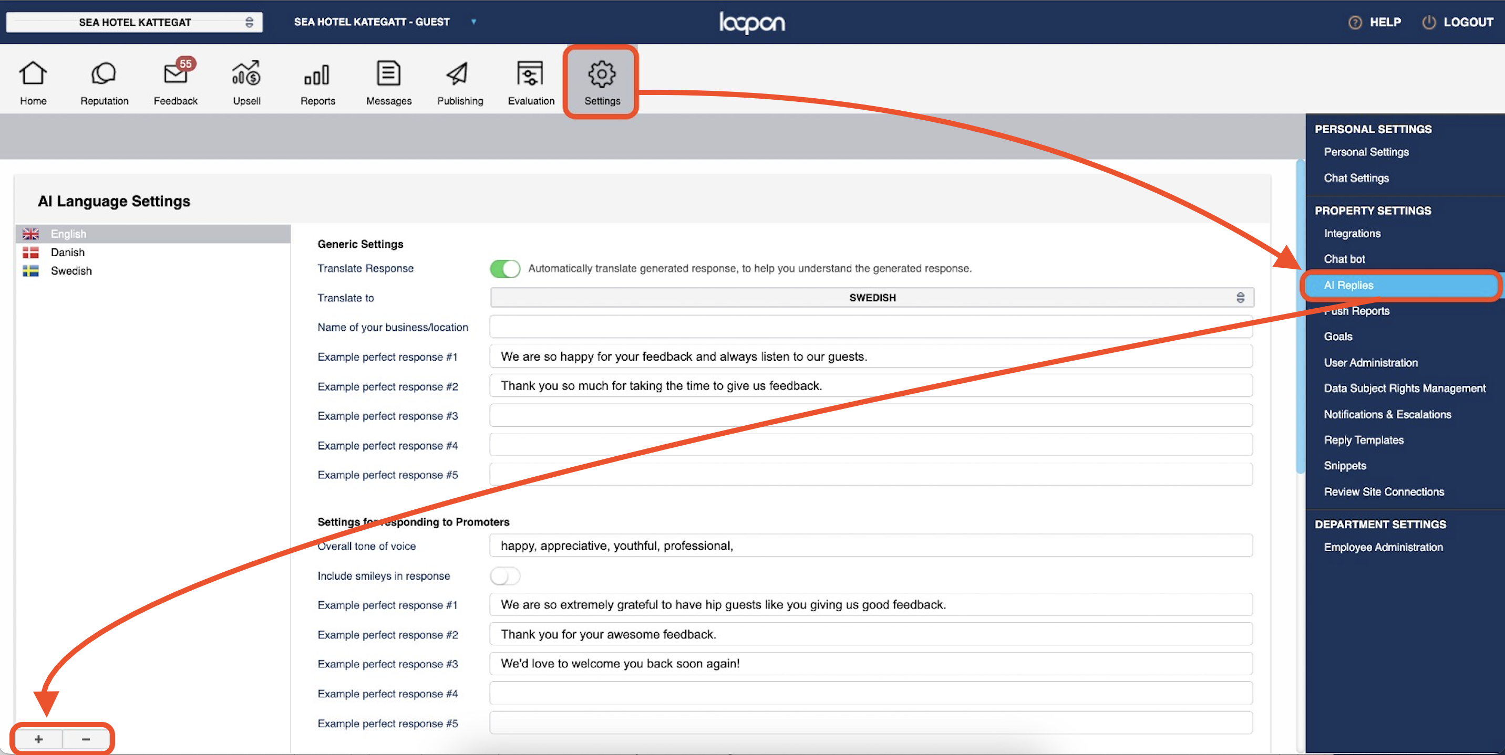The height and width of the screenshot is (755, 1505).
Task: Click the Name of your business/location field
Action: coord(871,327)
